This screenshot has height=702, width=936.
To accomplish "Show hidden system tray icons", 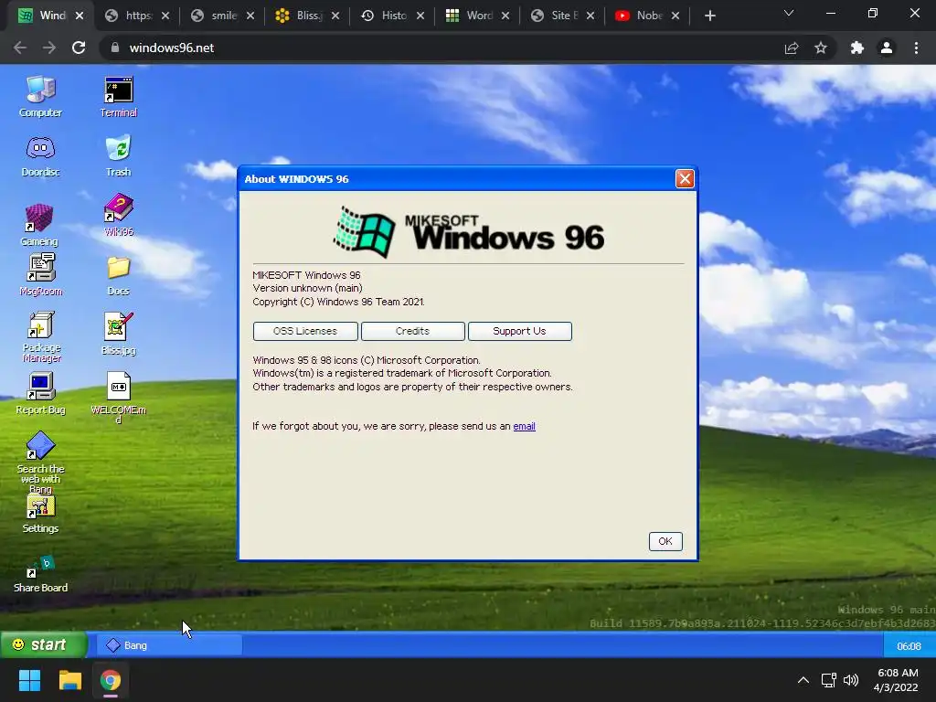I will click(x=803, y=680).
